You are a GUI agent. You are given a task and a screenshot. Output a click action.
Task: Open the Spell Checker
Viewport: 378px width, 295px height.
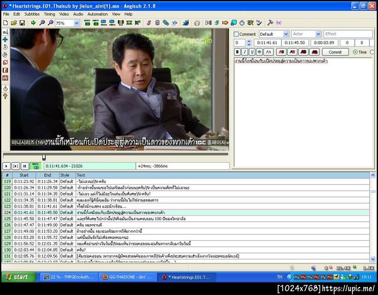tap(259, 23)
